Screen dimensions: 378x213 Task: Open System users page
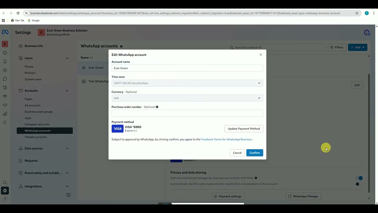click(33, 79)
